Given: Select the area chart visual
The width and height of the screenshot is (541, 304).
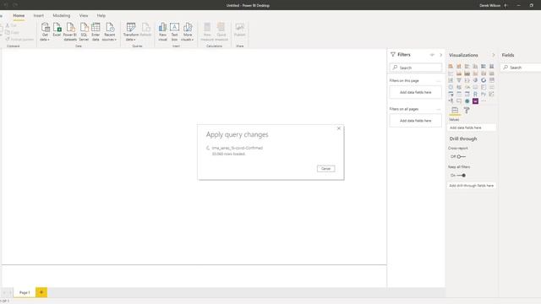Looking at the screenshot, I should [x=459, y=73].
